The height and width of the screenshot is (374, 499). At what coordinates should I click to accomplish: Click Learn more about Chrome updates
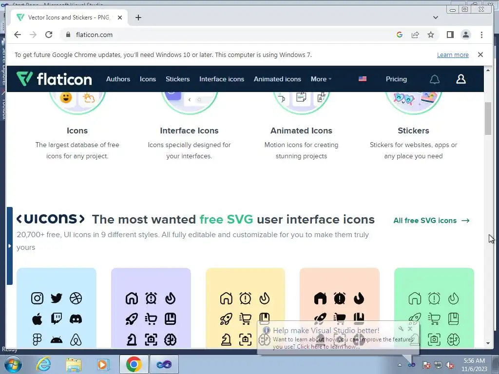[453, 55]
